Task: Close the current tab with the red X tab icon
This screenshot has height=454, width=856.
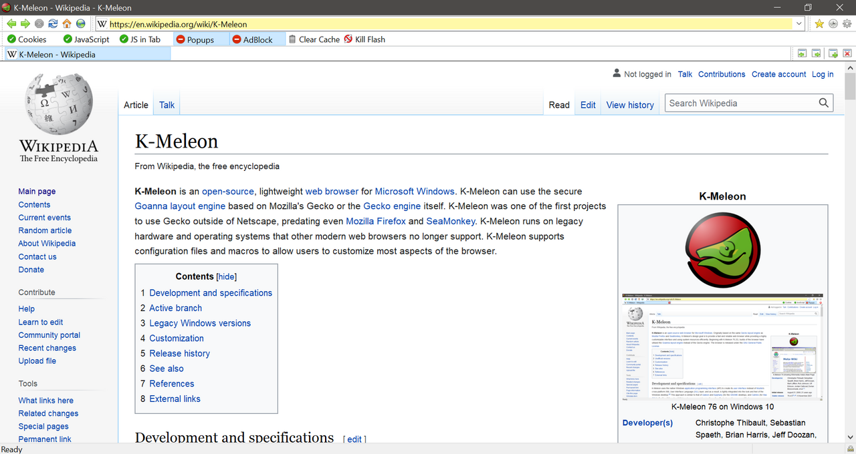Action: coord(847,53)
